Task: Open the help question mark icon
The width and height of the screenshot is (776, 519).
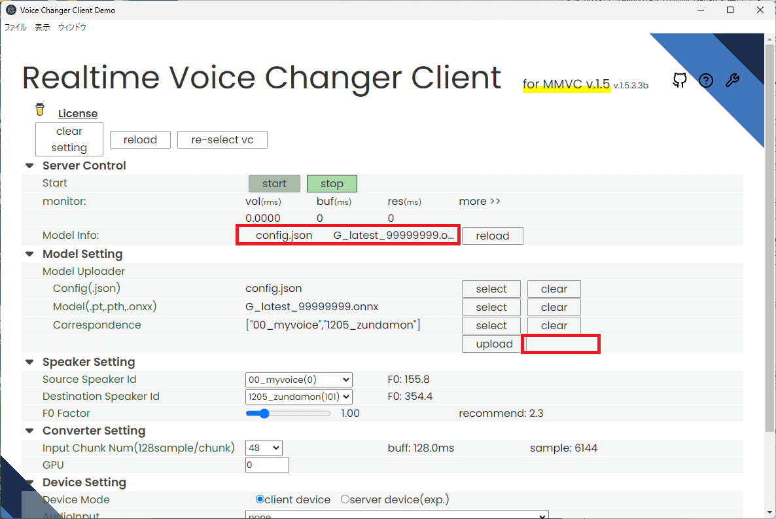Action: (x=706, y=81)
